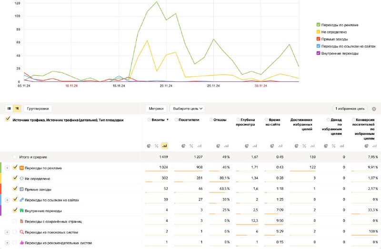The width and height of the screenshot is (381, 249).
Task: Click the 1 избранная цель button
Action: pyautogui.click(x=350, y=109)
